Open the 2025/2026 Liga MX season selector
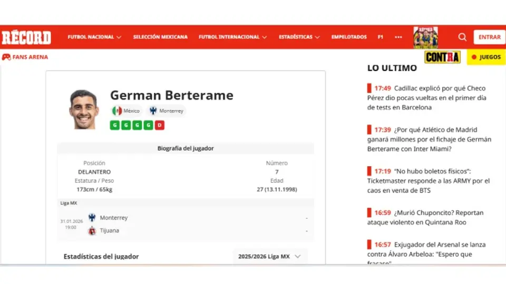 coord(270,256)
